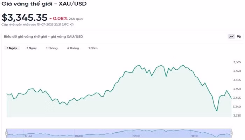Click the right handle of range navigator

click(232, 133)
